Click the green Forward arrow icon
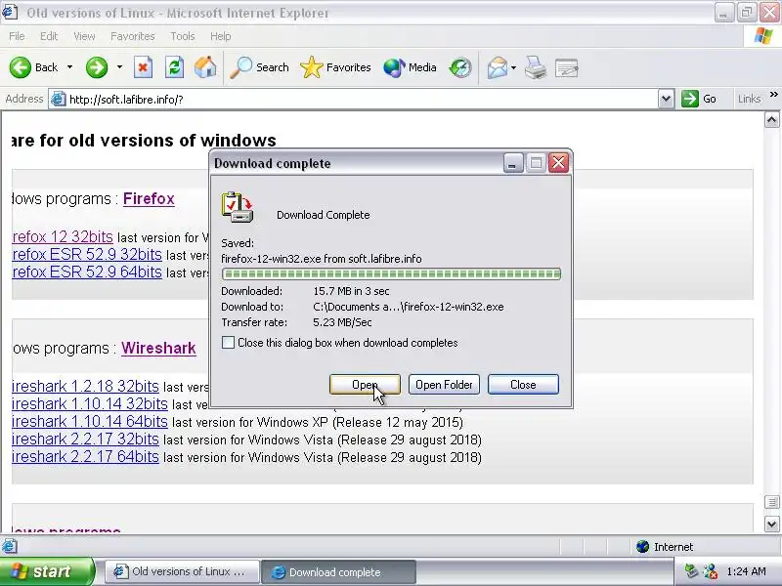The height and width of the screenshot is (586, 782). pyautogui.click(x=97, y=67)
